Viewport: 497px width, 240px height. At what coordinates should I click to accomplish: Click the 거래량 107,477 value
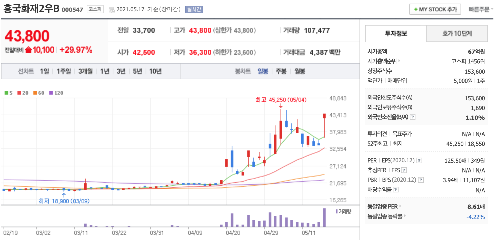(317, 30)
